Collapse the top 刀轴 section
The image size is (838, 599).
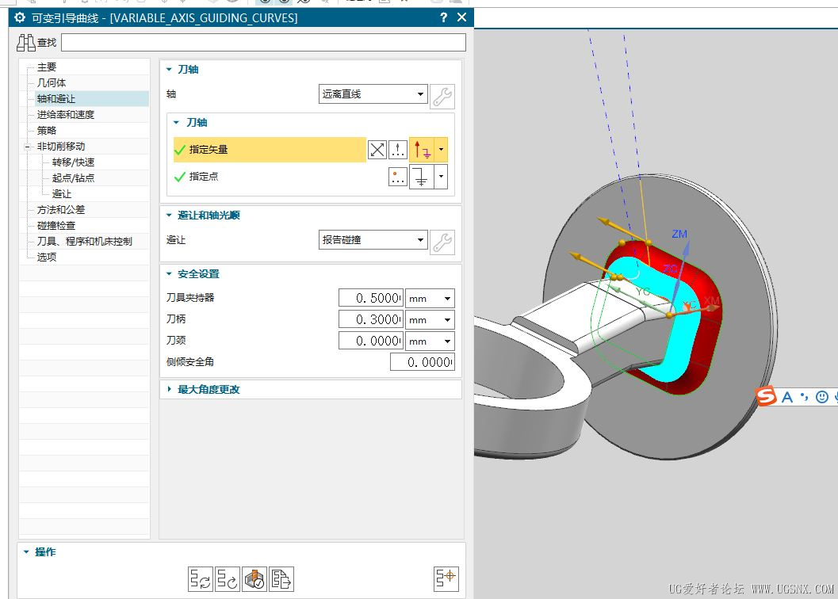169,70
